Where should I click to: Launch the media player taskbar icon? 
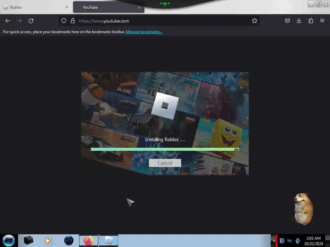tap(48, 241)
